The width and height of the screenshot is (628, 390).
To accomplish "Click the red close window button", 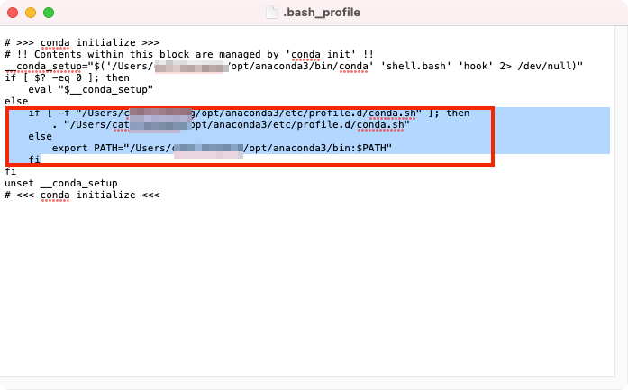I will point(13,13).
